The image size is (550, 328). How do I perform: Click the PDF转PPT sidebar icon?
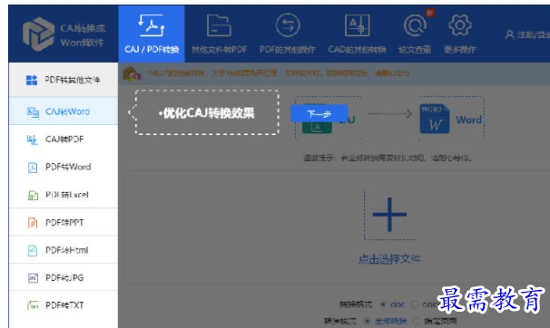(33, 223)
